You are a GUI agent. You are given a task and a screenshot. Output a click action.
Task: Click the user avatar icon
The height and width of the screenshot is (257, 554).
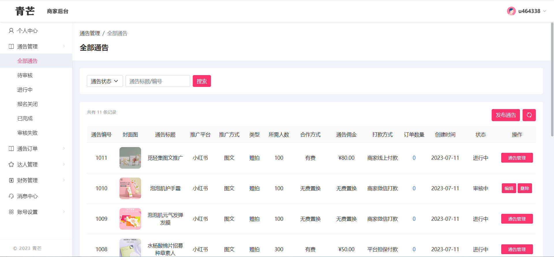pyautogui.click(x=511, y=11)
